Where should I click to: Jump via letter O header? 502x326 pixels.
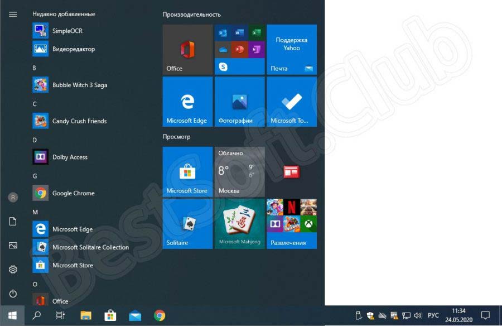(x=35, y=284)
